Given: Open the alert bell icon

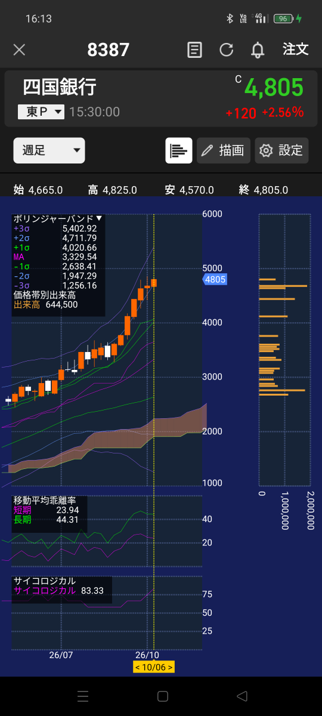Looking at the screenshot, I should click(258, 50).
